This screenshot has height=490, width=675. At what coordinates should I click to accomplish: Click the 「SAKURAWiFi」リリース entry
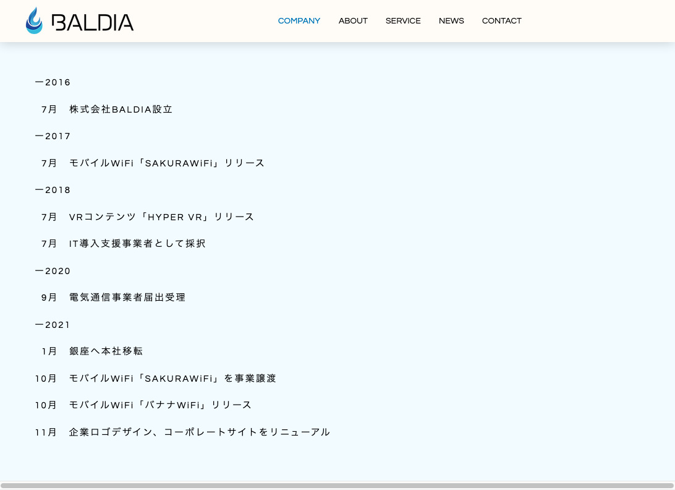[x=167, y=163]
